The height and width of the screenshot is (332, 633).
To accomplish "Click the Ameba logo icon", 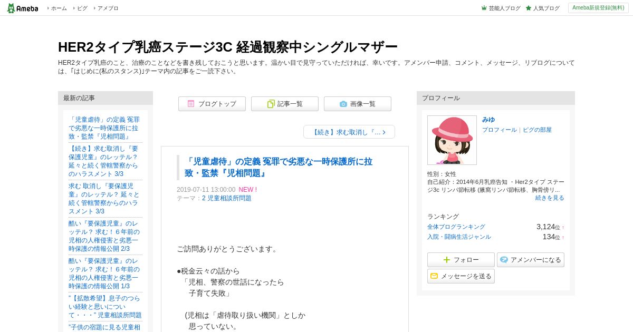I will coord(23,8).
